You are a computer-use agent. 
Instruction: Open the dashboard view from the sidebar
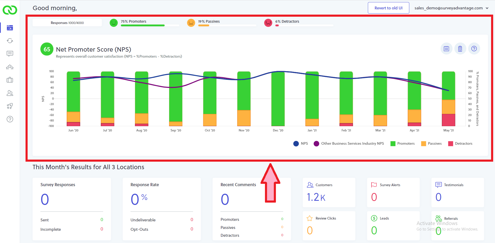(x=10, y=28)
